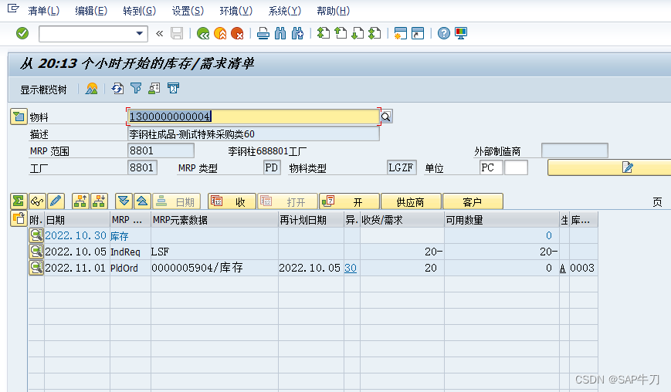
Task: Click the funnel-with-X icon in application toolbar
Action: [173, 89]
